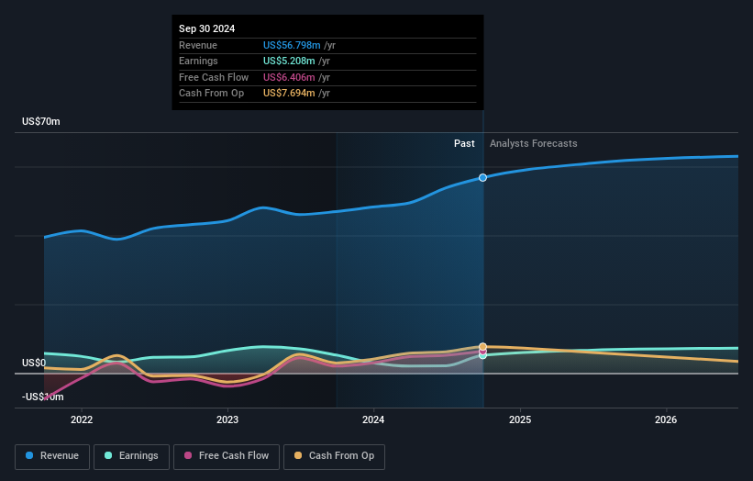
Task: Click the orange dot in Cash From Op legend
Action: [x=298, y=455]
